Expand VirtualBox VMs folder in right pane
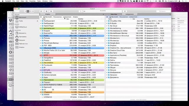 [x=107, y=21]
